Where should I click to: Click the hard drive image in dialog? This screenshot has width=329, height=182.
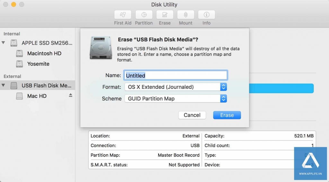101,48
